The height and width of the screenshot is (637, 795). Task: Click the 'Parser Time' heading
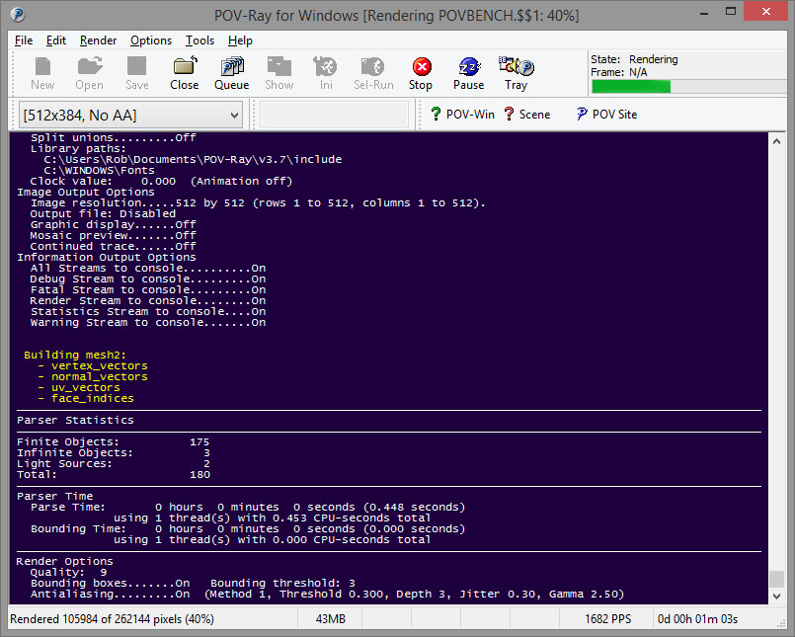54,496
